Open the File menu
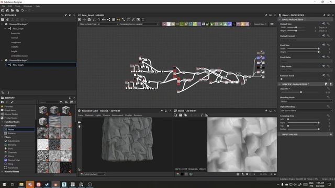 pos(3,6)
